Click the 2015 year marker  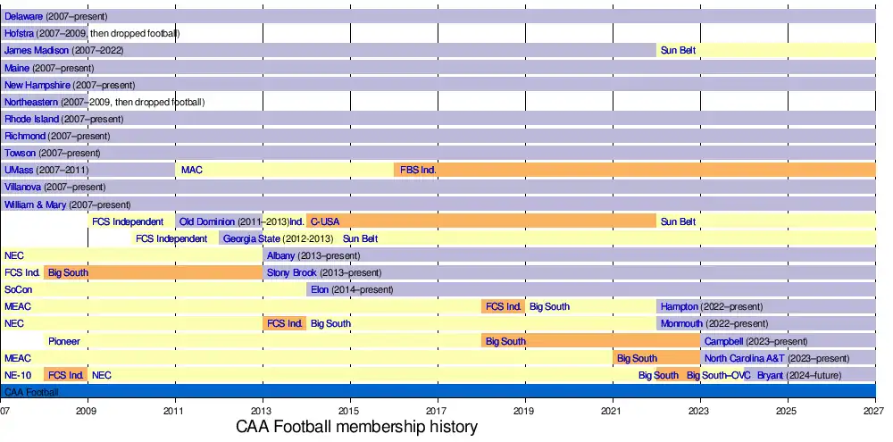point(349,410)
